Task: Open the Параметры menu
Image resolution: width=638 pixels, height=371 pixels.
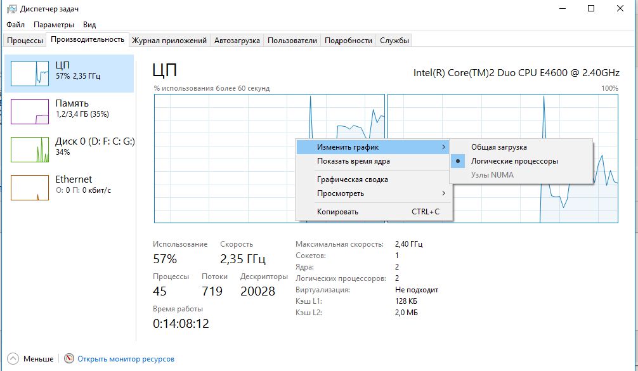Action: [x=54, y=25]
